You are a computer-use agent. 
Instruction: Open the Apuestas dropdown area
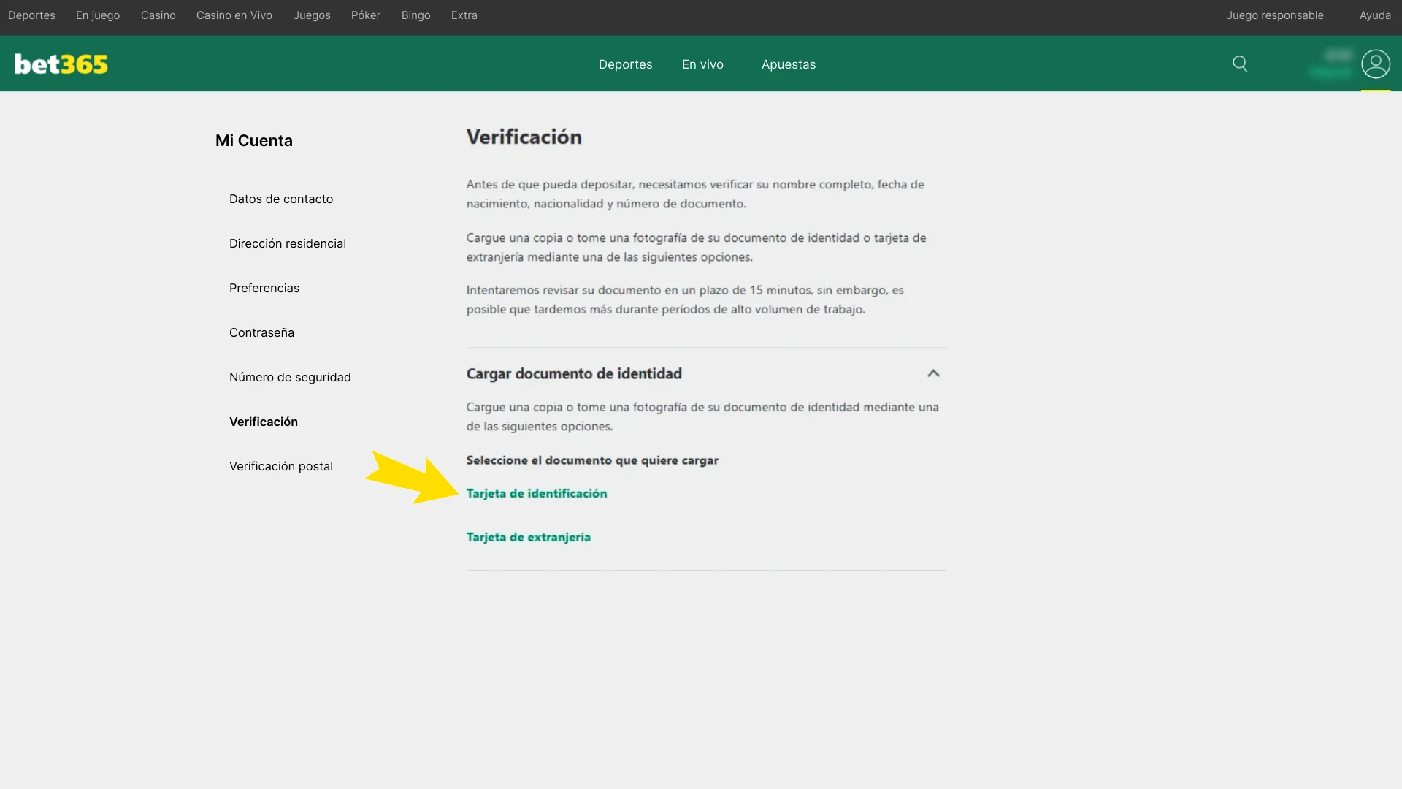[x=788, y=64]
